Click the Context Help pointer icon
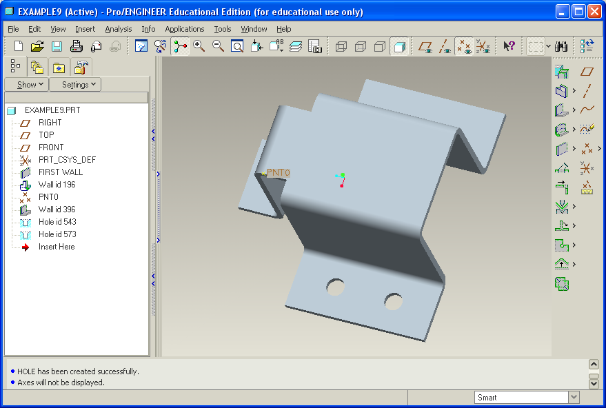 (x=509, y=46)
